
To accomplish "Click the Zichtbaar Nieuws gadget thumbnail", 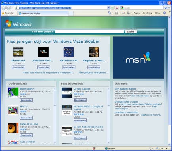I will tap(43, 52).
